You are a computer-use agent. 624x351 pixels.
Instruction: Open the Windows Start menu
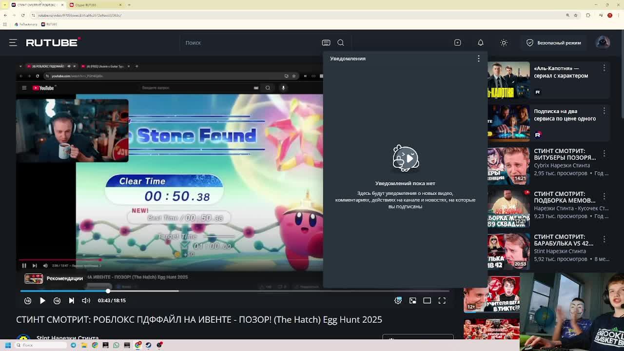(x=8, y=345)
